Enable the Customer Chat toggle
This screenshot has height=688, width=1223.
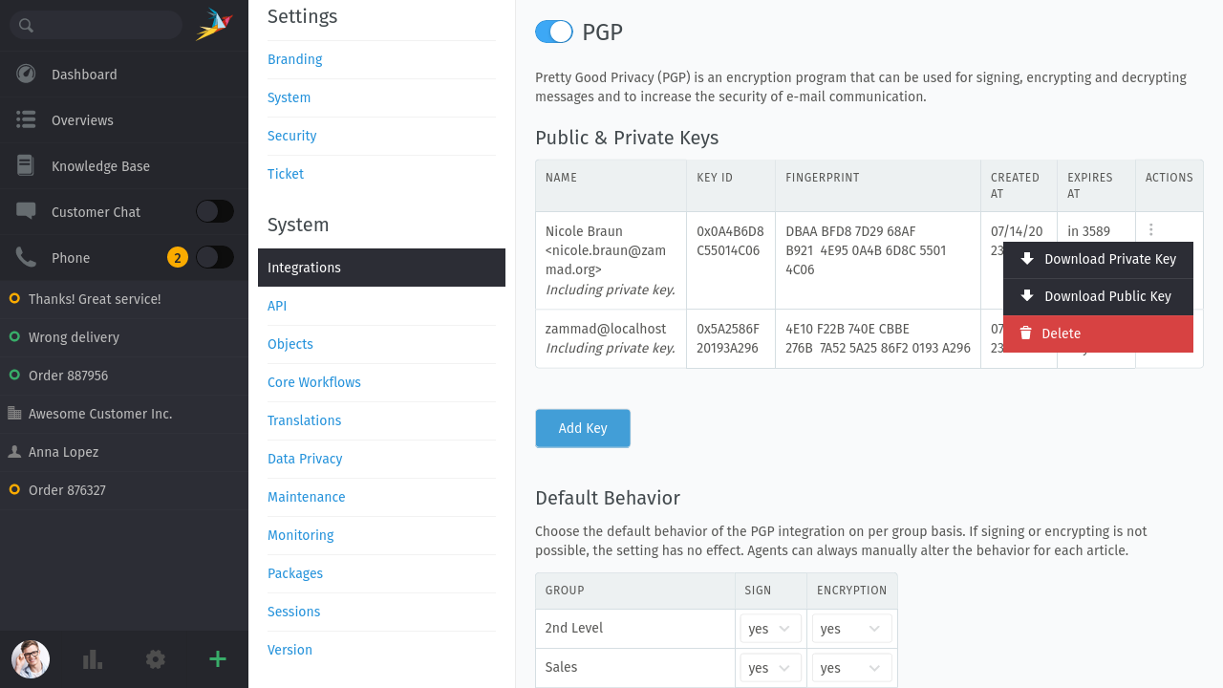pyautogui.click(x=214, y=211)
